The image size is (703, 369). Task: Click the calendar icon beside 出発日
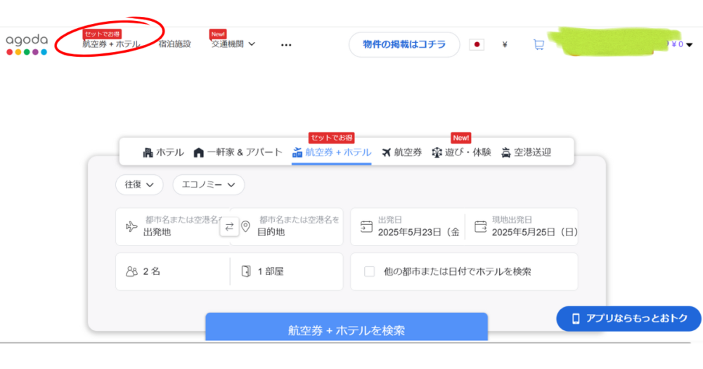(x=366, y=227)
